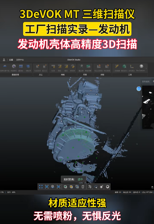154x224 pixels.
Task: Click the invert selection icon
Action: [77, 187]
